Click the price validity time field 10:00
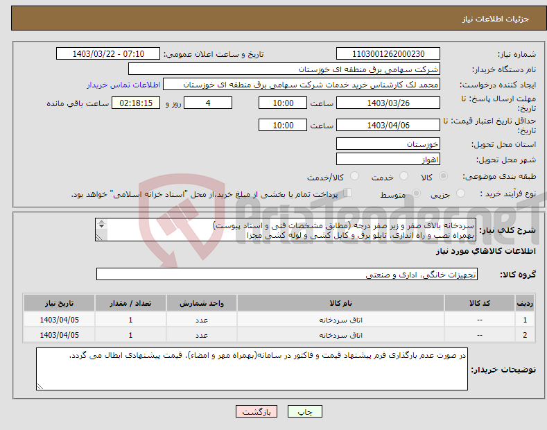The width and height of the screenshot is (547, 430). click(283, 125)
